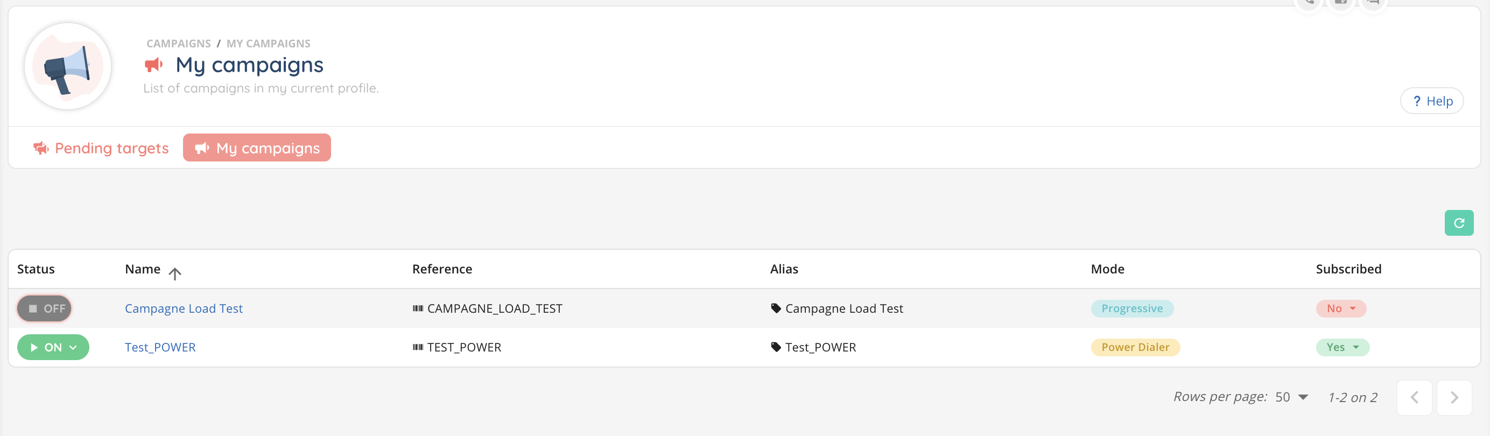Click the Name column sort arrow
1490x436 pixels.
[175, 273]
